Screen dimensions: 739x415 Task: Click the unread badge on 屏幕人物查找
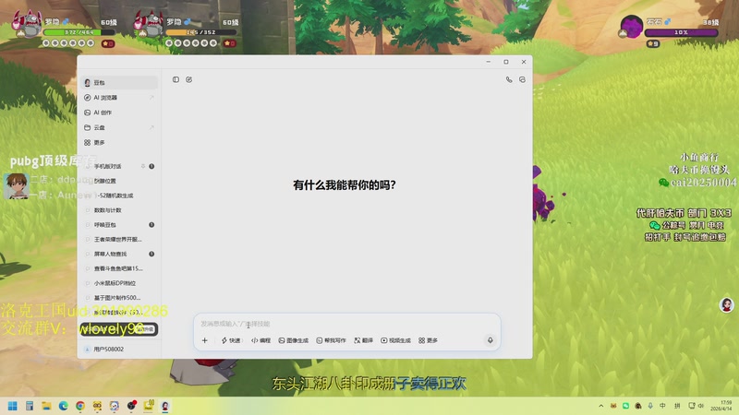point(151,254)
